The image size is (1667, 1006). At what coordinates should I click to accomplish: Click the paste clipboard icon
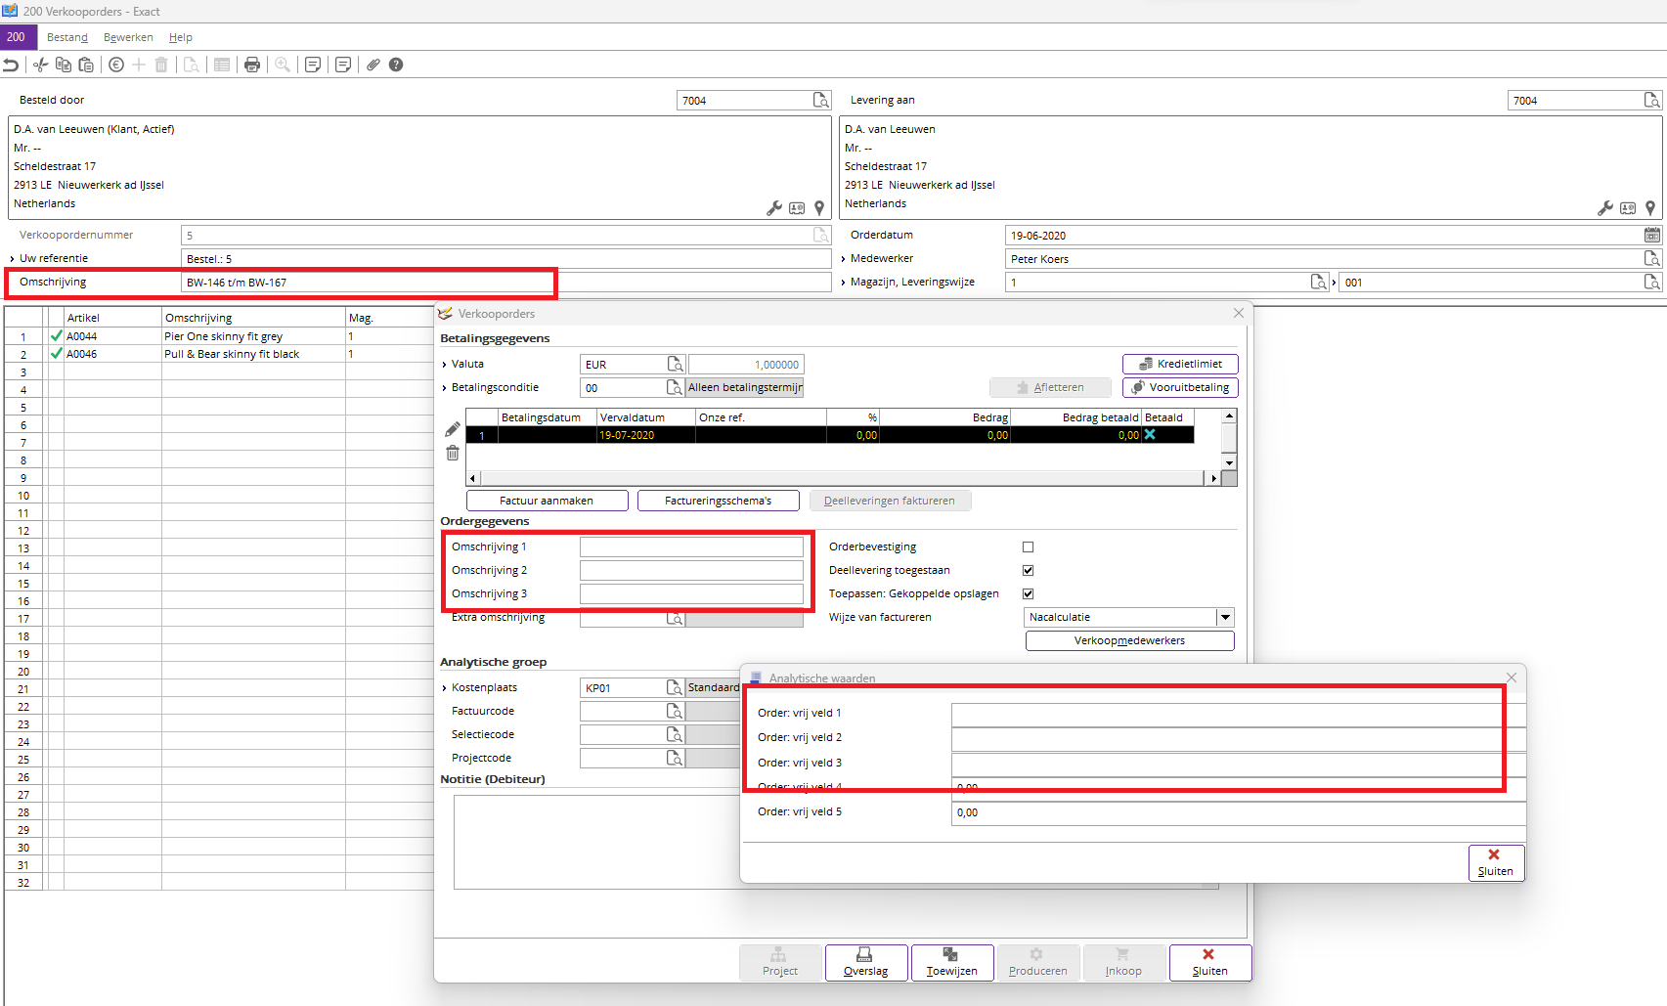click(86, 65)
